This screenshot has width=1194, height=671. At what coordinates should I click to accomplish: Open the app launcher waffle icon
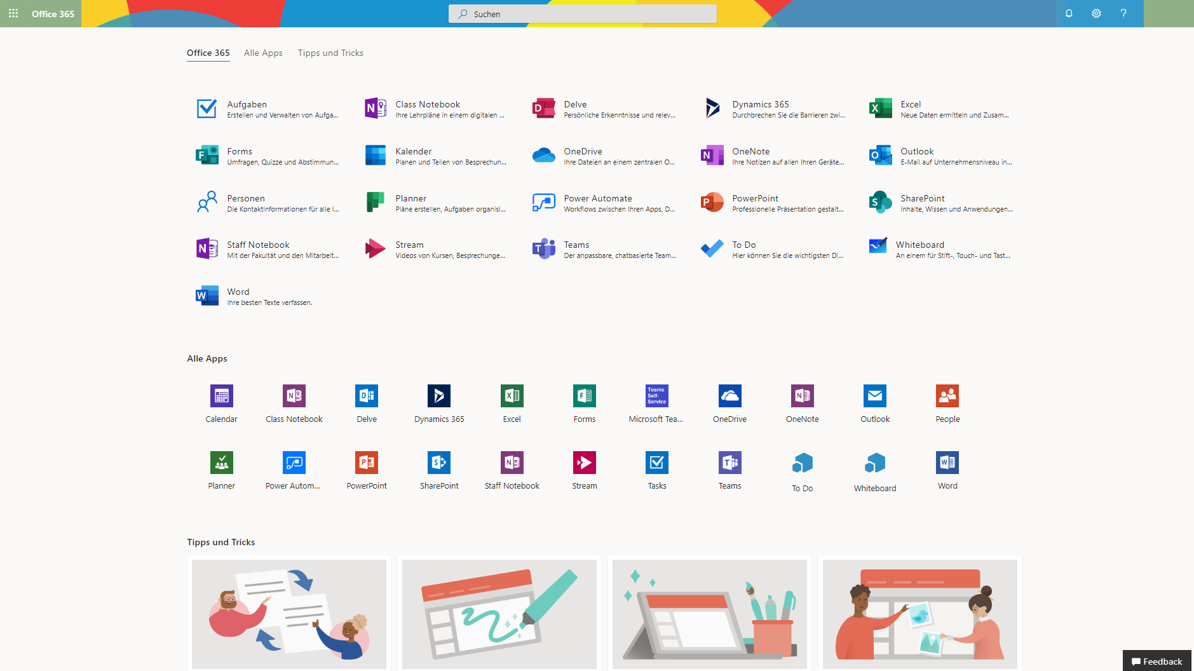coord(13,13)
